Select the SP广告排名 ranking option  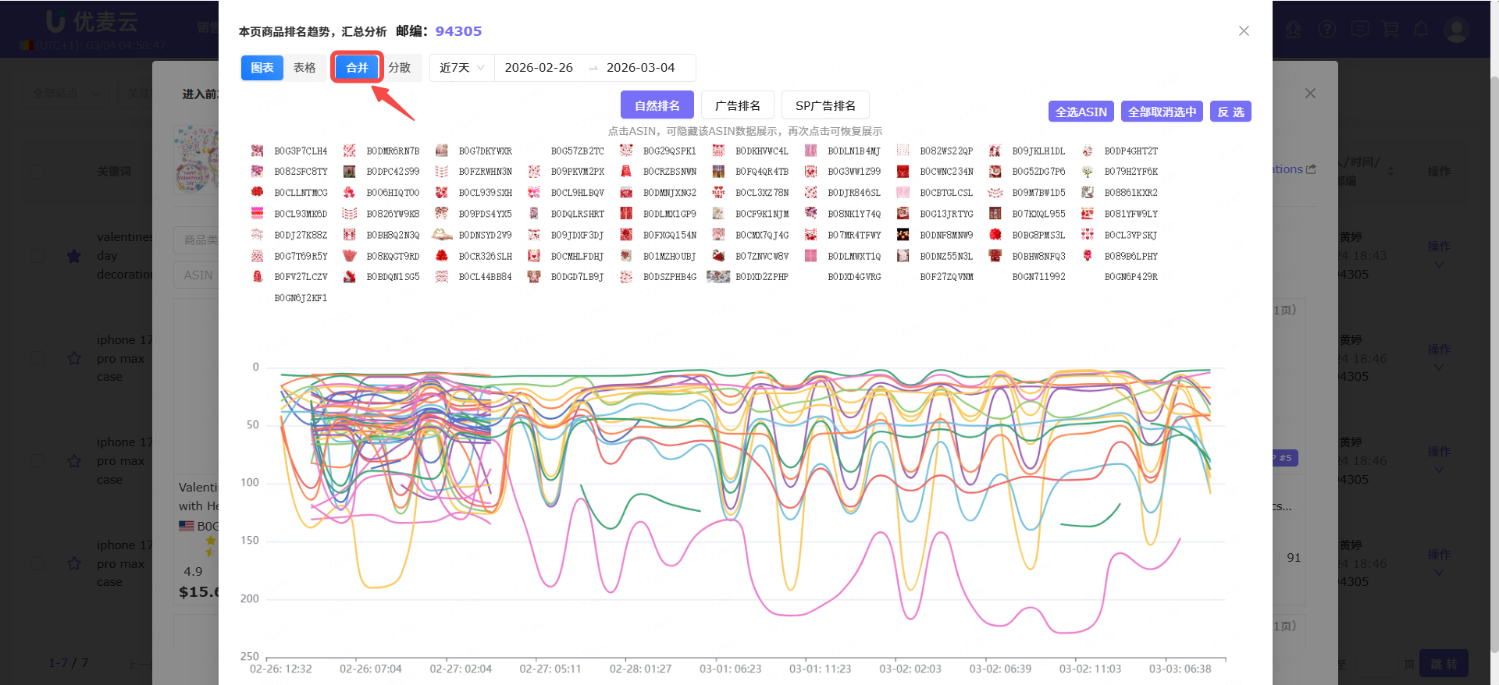(824, 105)
